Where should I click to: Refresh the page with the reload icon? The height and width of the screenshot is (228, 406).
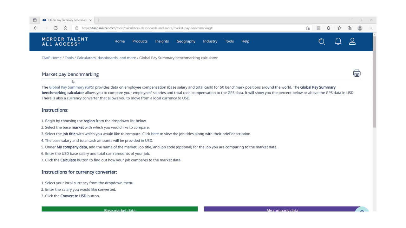click(x=56, y=28)
